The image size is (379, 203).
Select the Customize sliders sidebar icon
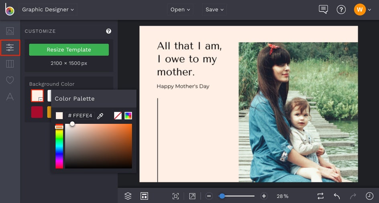tap(10, 47)
